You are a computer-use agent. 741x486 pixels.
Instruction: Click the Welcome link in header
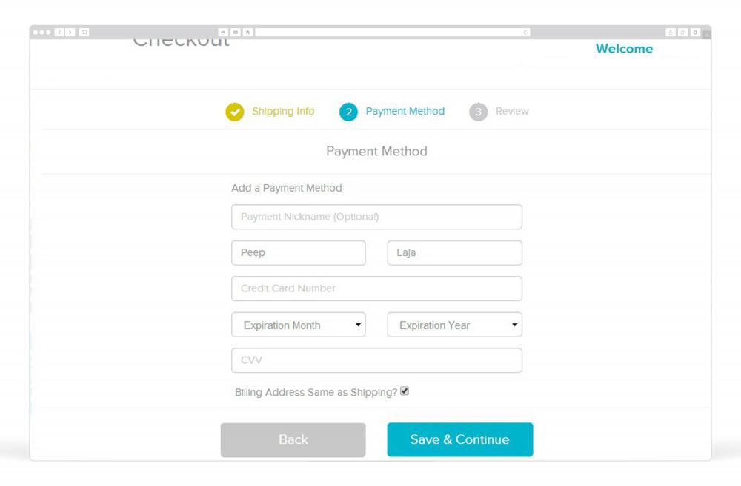[x=624, y=49]
